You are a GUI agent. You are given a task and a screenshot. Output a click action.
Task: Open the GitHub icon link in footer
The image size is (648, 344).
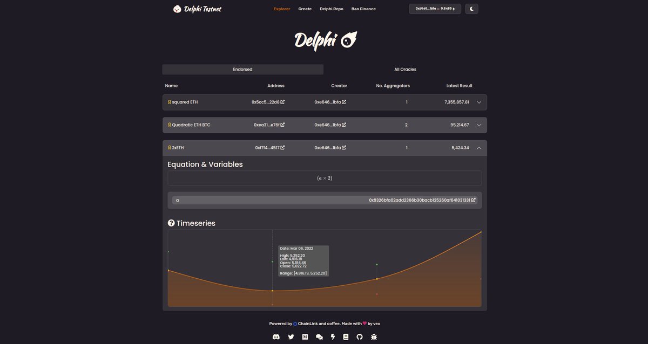[360, 336]
